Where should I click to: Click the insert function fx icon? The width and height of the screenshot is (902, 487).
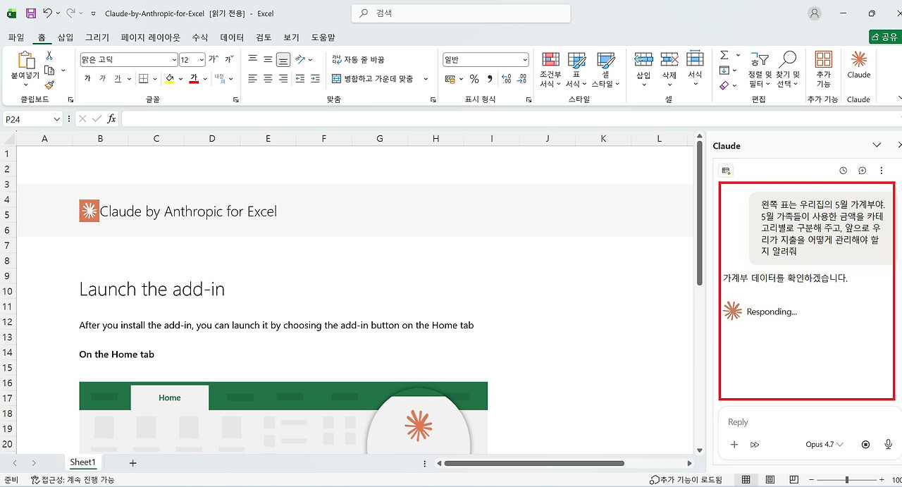[x=111, y=119]
